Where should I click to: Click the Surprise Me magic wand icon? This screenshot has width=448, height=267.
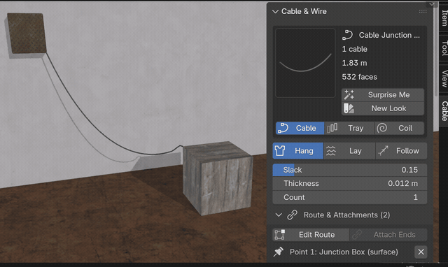tap(349, 94)
